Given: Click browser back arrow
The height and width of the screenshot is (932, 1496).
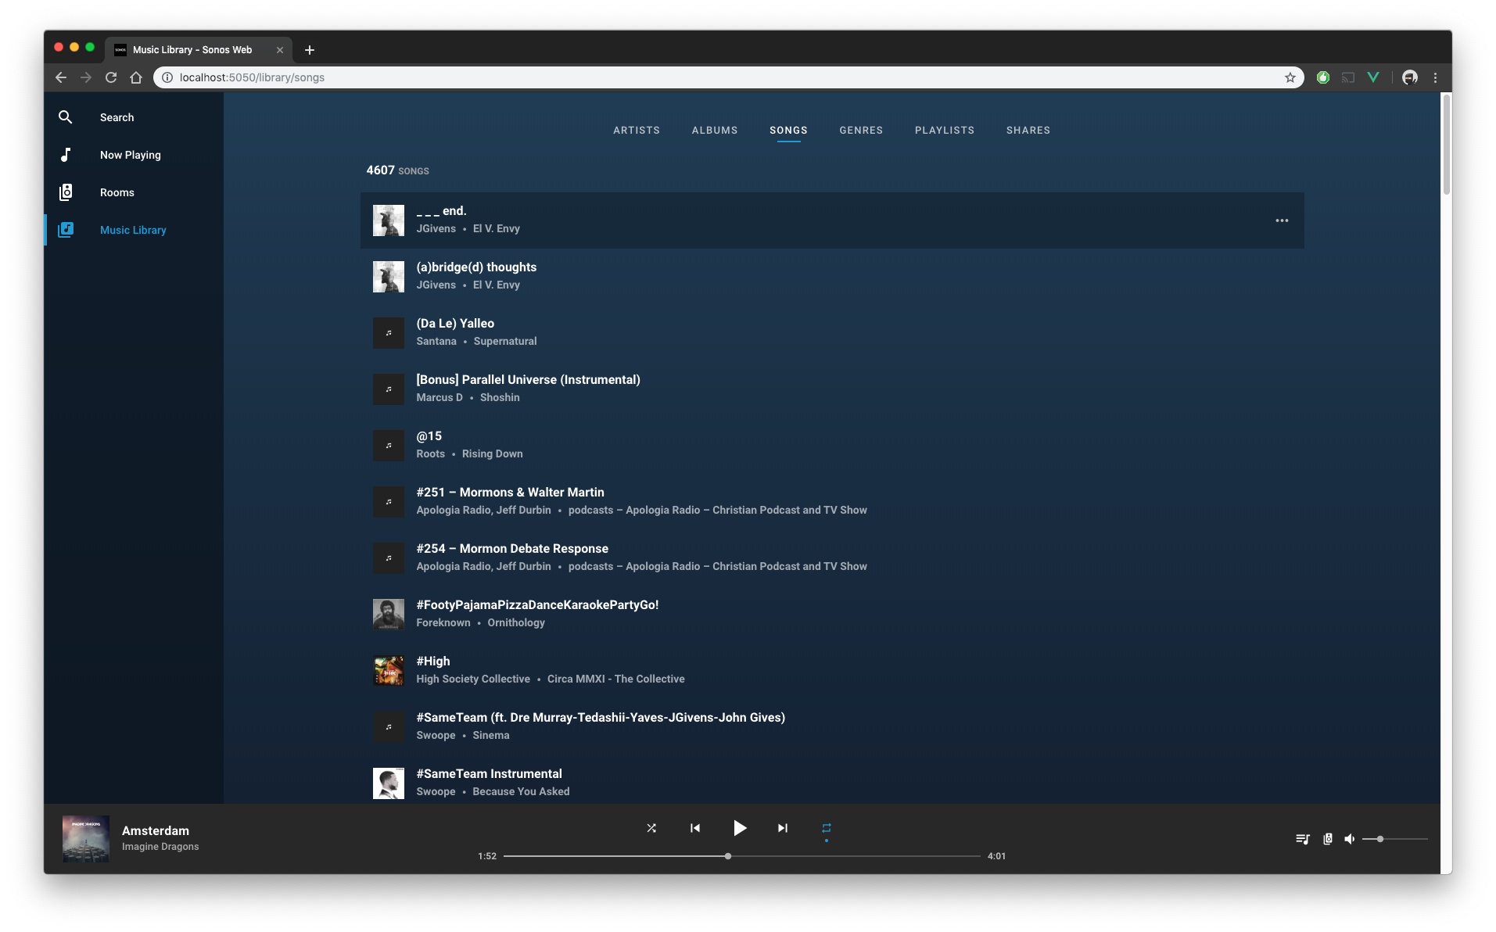Looking at the screenshot, I should 61,77.
